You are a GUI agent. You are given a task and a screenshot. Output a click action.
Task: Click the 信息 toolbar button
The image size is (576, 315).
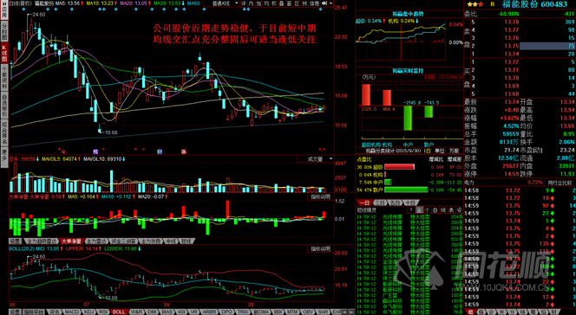pos(314,3)
